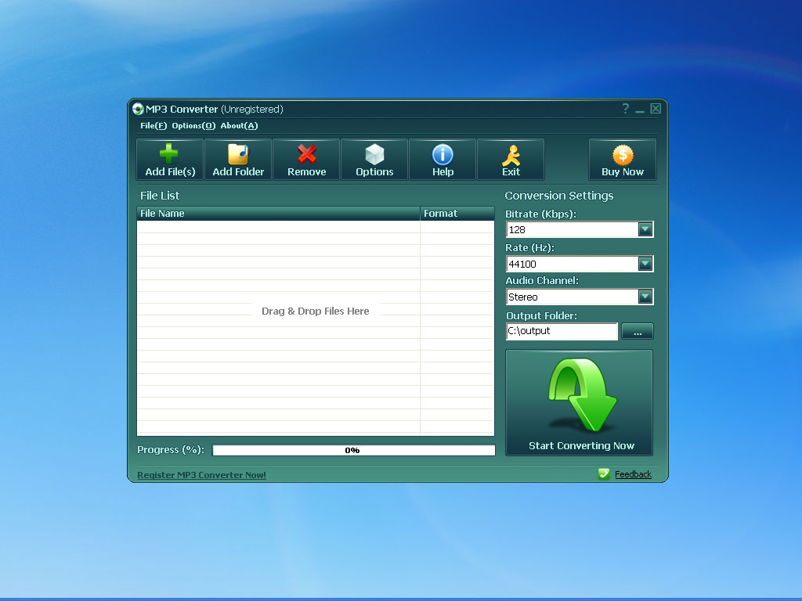Expand the Rate (Hz) dropdown
The height and width of the screenshot is (601, 802).
644,264
